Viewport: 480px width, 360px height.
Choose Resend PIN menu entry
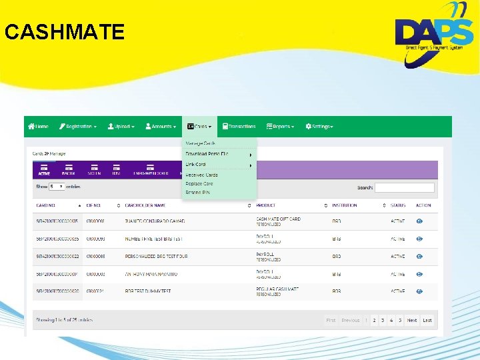pyautogui.click(x=197, y=193)
